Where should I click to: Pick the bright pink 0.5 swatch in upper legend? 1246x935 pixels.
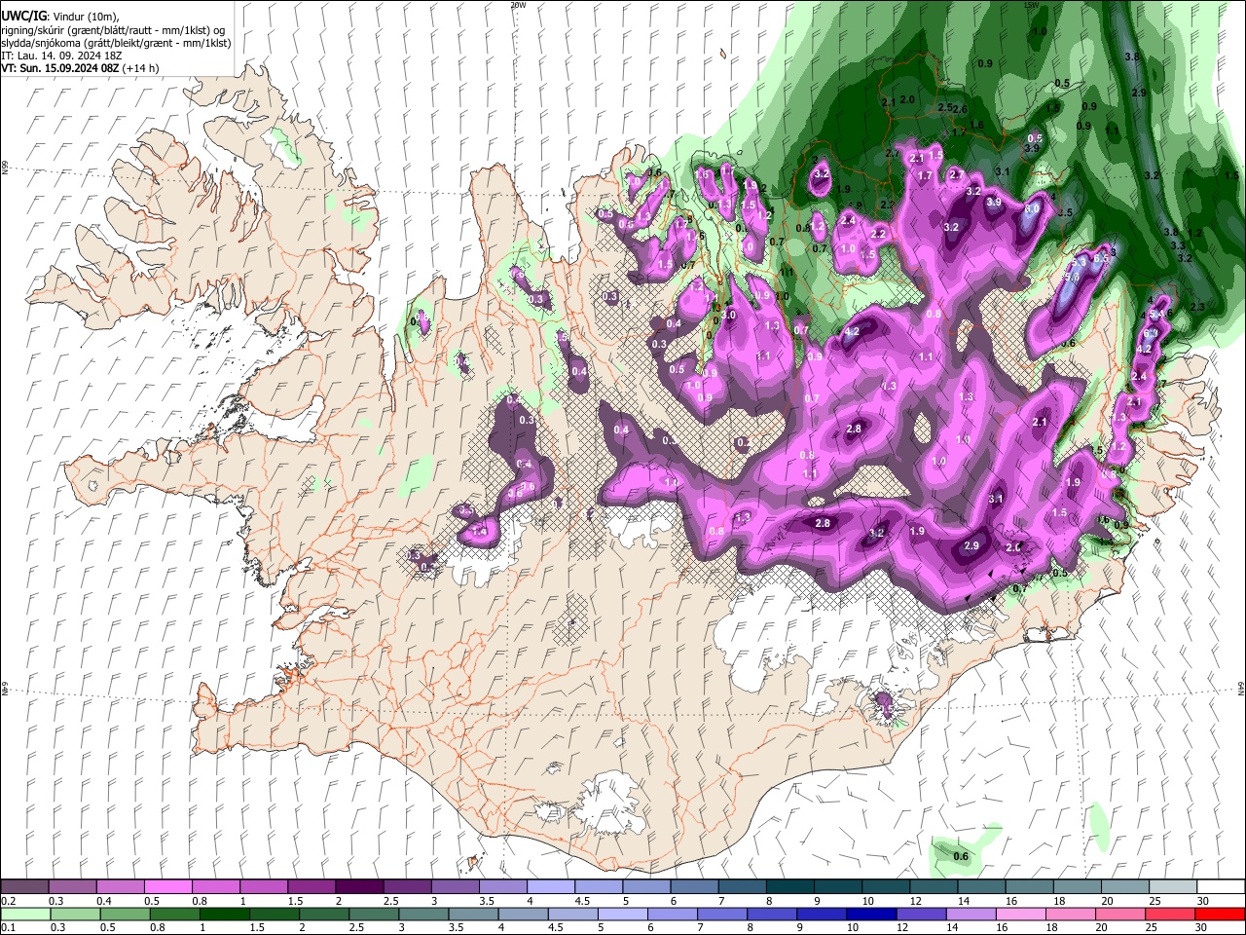(x=168, y=887)
